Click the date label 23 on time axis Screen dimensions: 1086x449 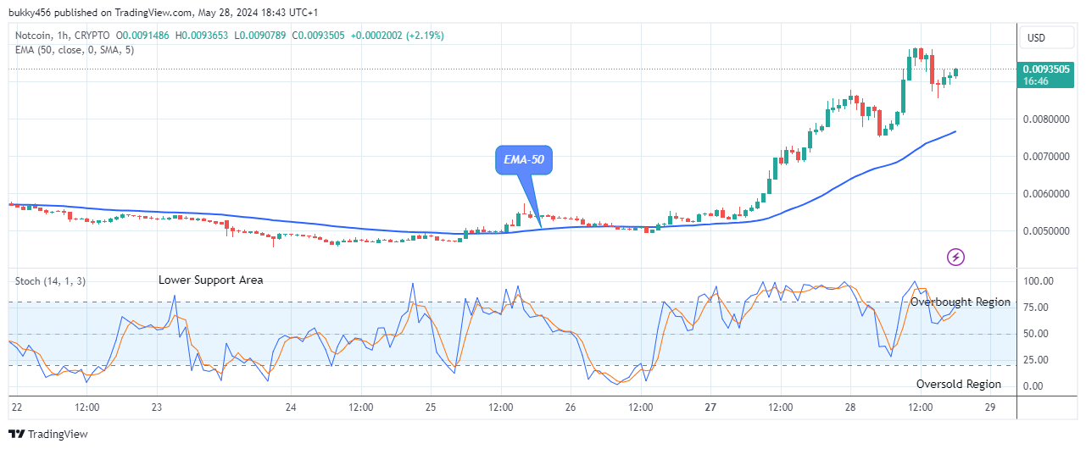[x=157, y=407]
